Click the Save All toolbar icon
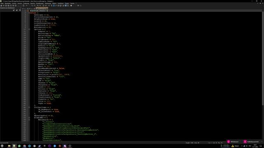 point(8,5)
